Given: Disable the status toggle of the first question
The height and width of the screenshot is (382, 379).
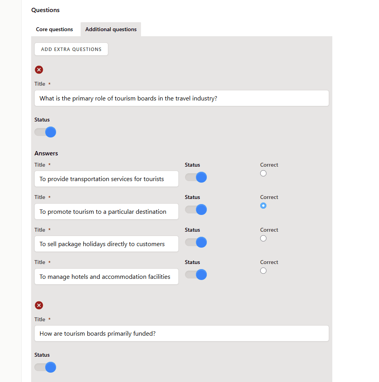Looking at the screenshot, I should point(45,132).
